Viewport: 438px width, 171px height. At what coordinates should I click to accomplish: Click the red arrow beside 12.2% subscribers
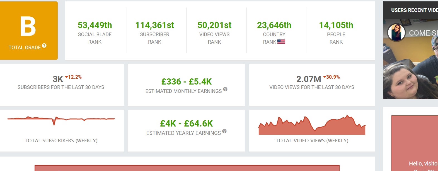[67, 77]
